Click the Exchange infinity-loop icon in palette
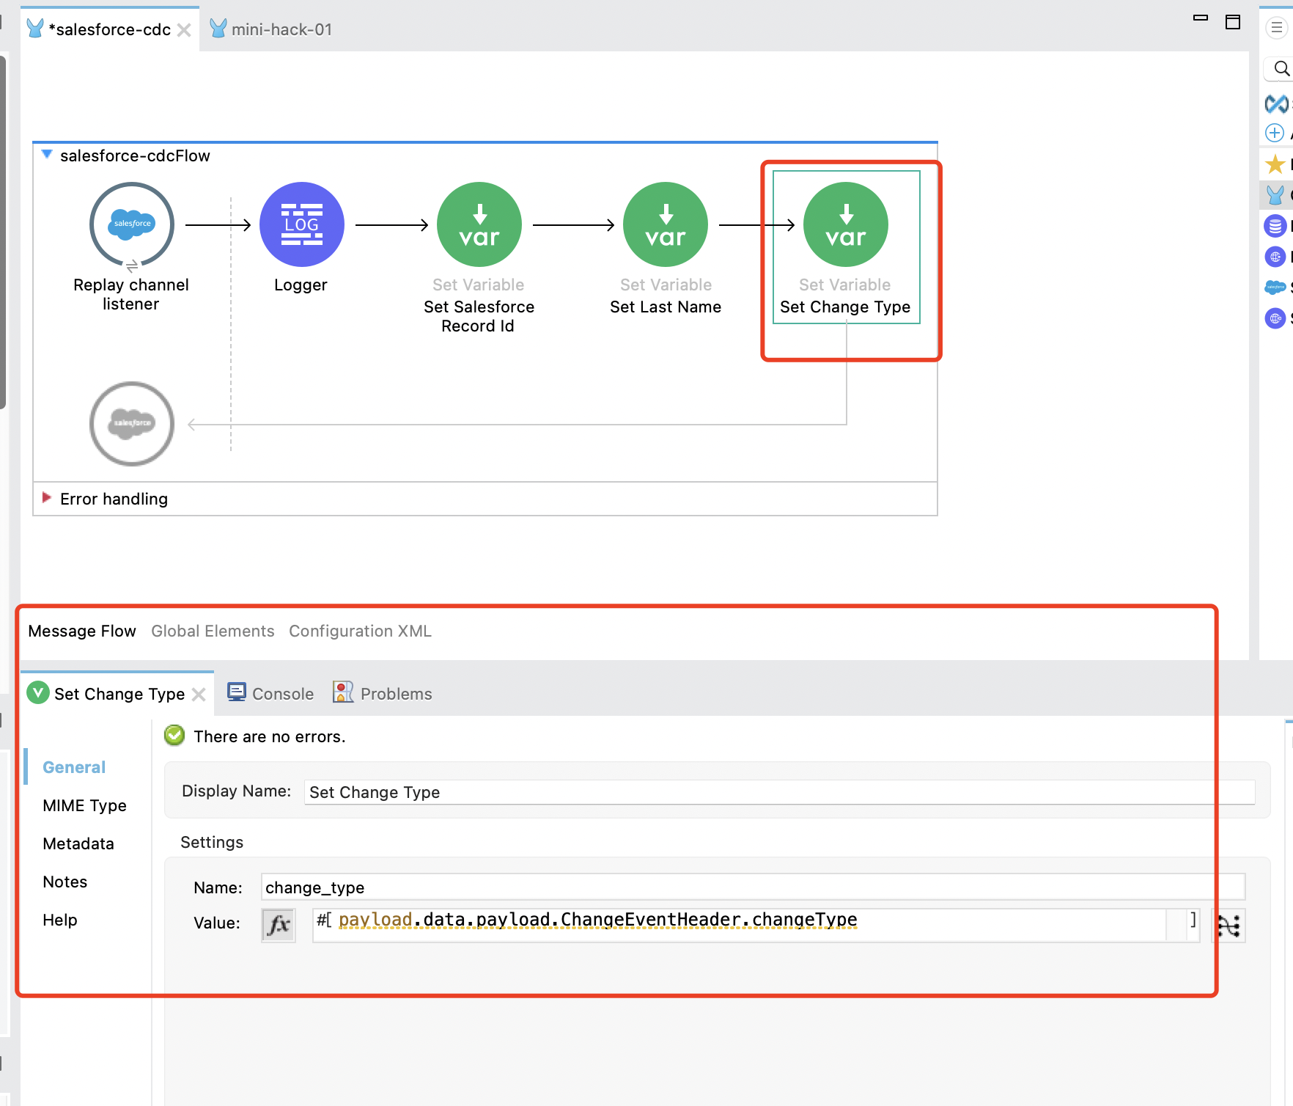This screenshot has width=1293, height=1106. click(1277, 104)
